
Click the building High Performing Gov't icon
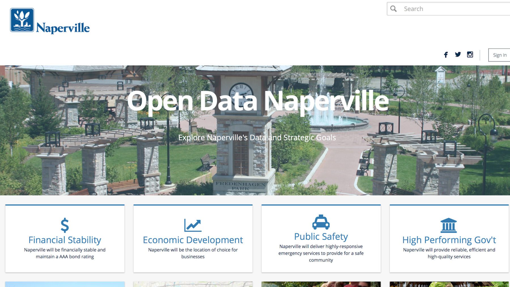[449, 225]
